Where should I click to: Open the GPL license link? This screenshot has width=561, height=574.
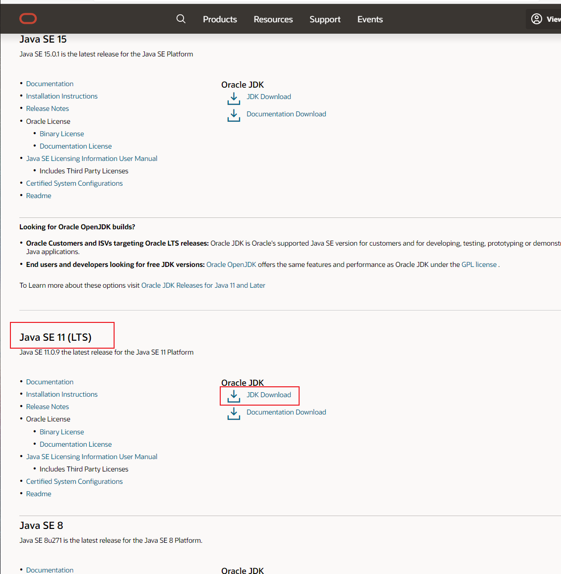coord(479,264)
